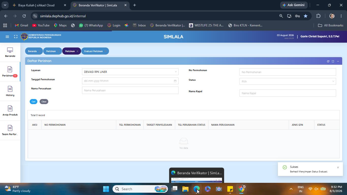This screenshot has height=195, width=347.
Task: Click the Clear filter button
Action: [44, 102]
